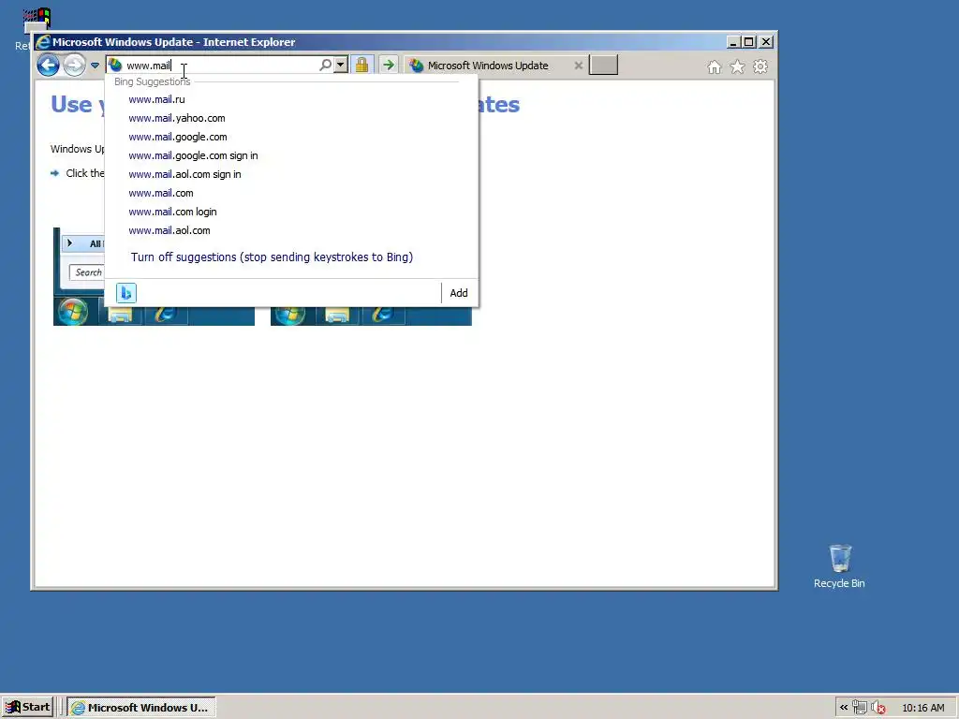Click the Bing search provider icon

[x=126, y=293]
